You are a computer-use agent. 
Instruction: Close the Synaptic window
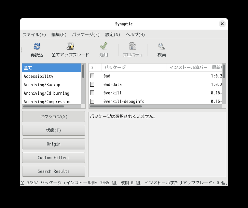[x=222, y=24]
